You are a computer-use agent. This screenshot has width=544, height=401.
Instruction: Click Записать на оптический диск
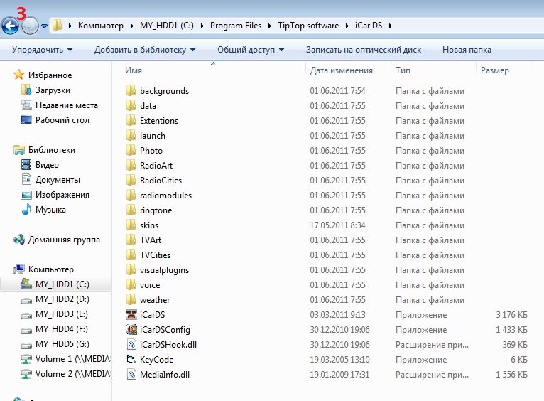pyautogui.click(x=363, y=50)
